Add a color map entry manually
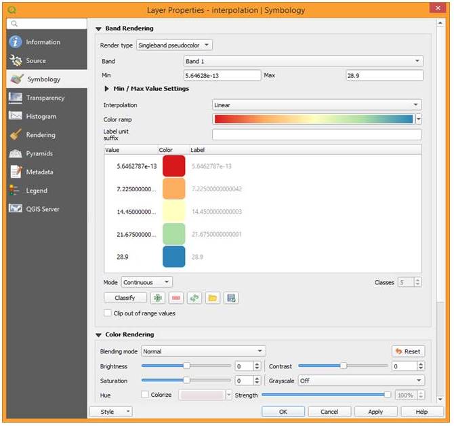Image resolution: width=454 pixels, height=426 pixels. pos(158,298)
